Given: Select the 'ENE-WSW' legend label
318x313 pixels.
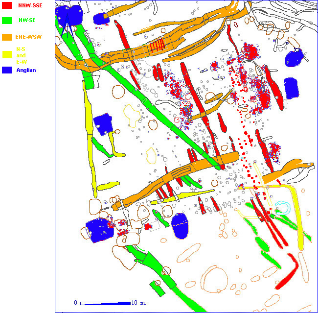Looking at the screenshot, I should click(x=28, y=37).
